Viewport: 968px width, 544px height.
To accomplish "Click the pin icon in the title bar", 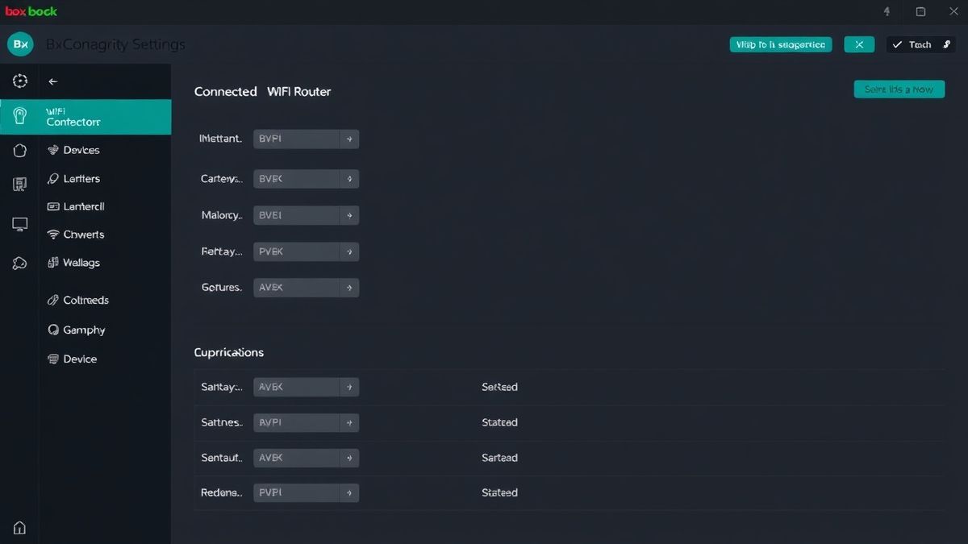I will coord(887,12).
